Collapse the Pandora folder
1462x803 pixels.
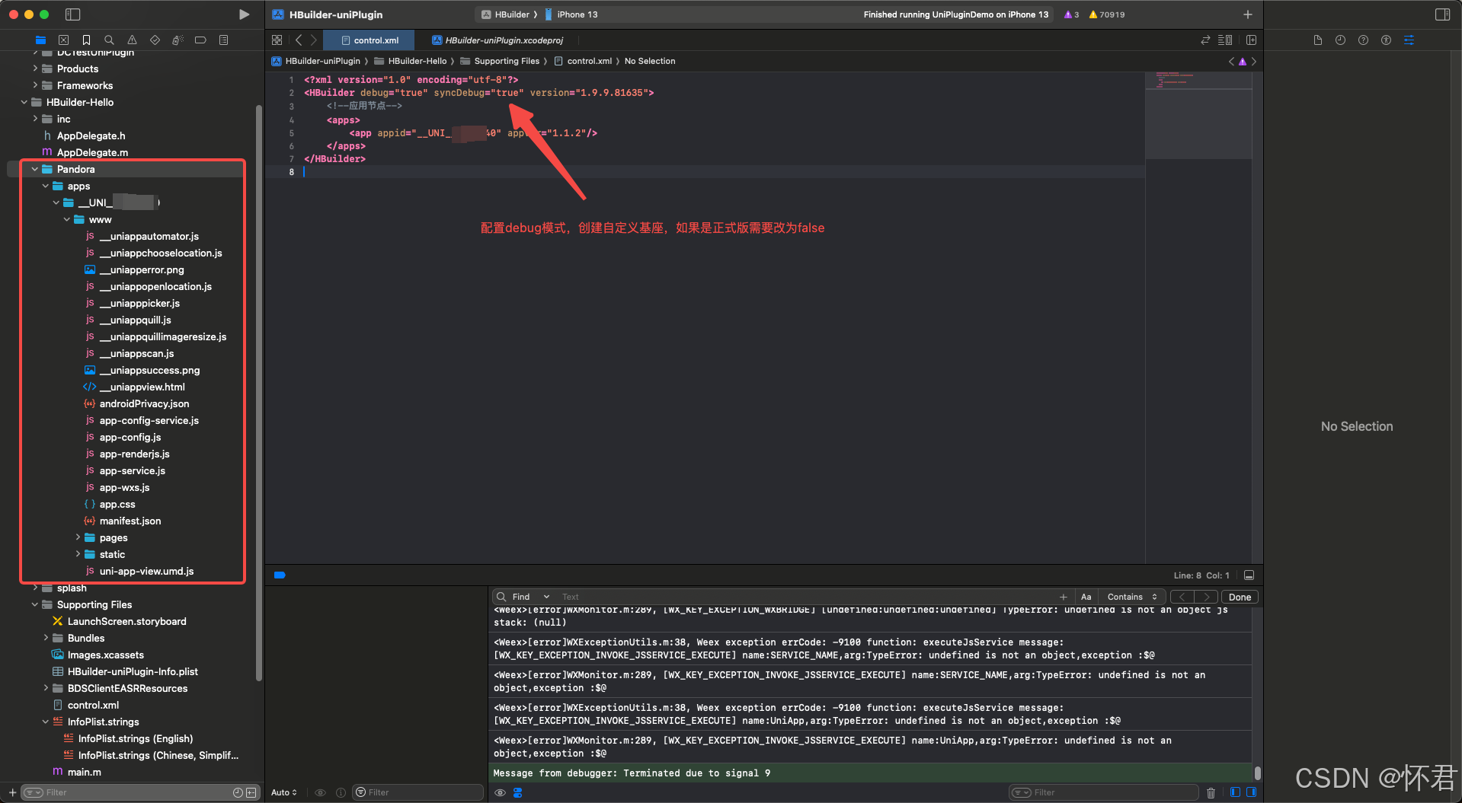pyautogui.click(x=35, y=169)
